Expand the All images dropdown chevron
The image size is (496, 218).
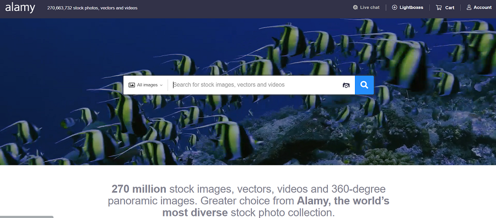pyautogui.click(x=161, y=85)
